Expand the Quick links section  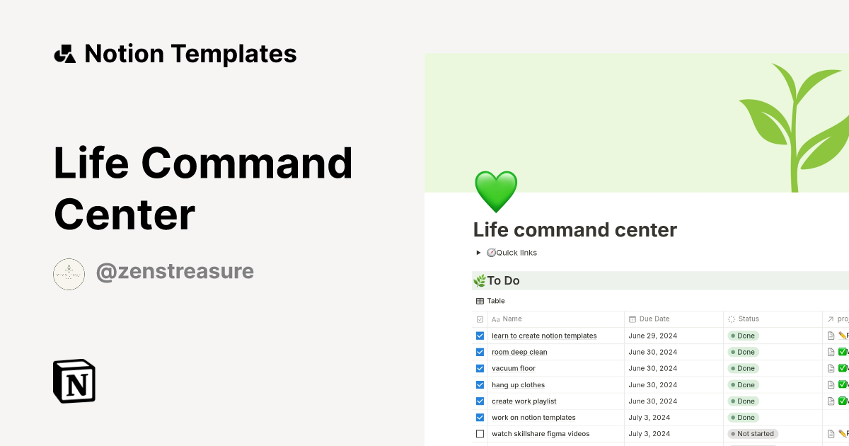pos(478,252)
